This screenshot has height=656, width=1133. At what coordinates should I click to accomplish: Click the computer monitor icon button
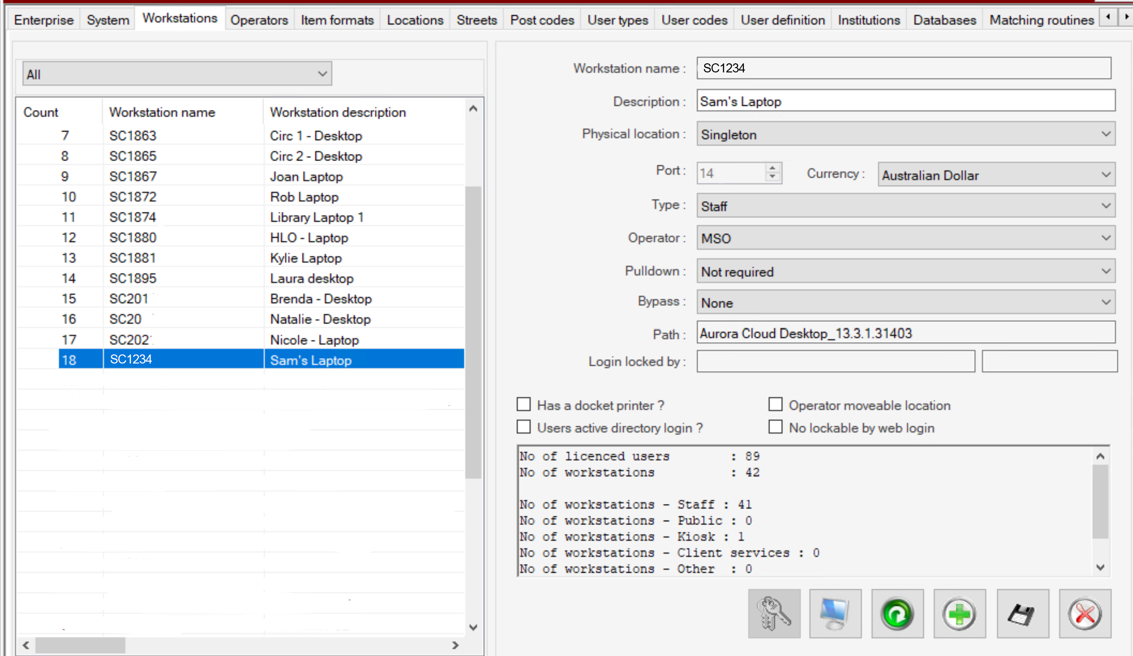[x=835, y=614]
